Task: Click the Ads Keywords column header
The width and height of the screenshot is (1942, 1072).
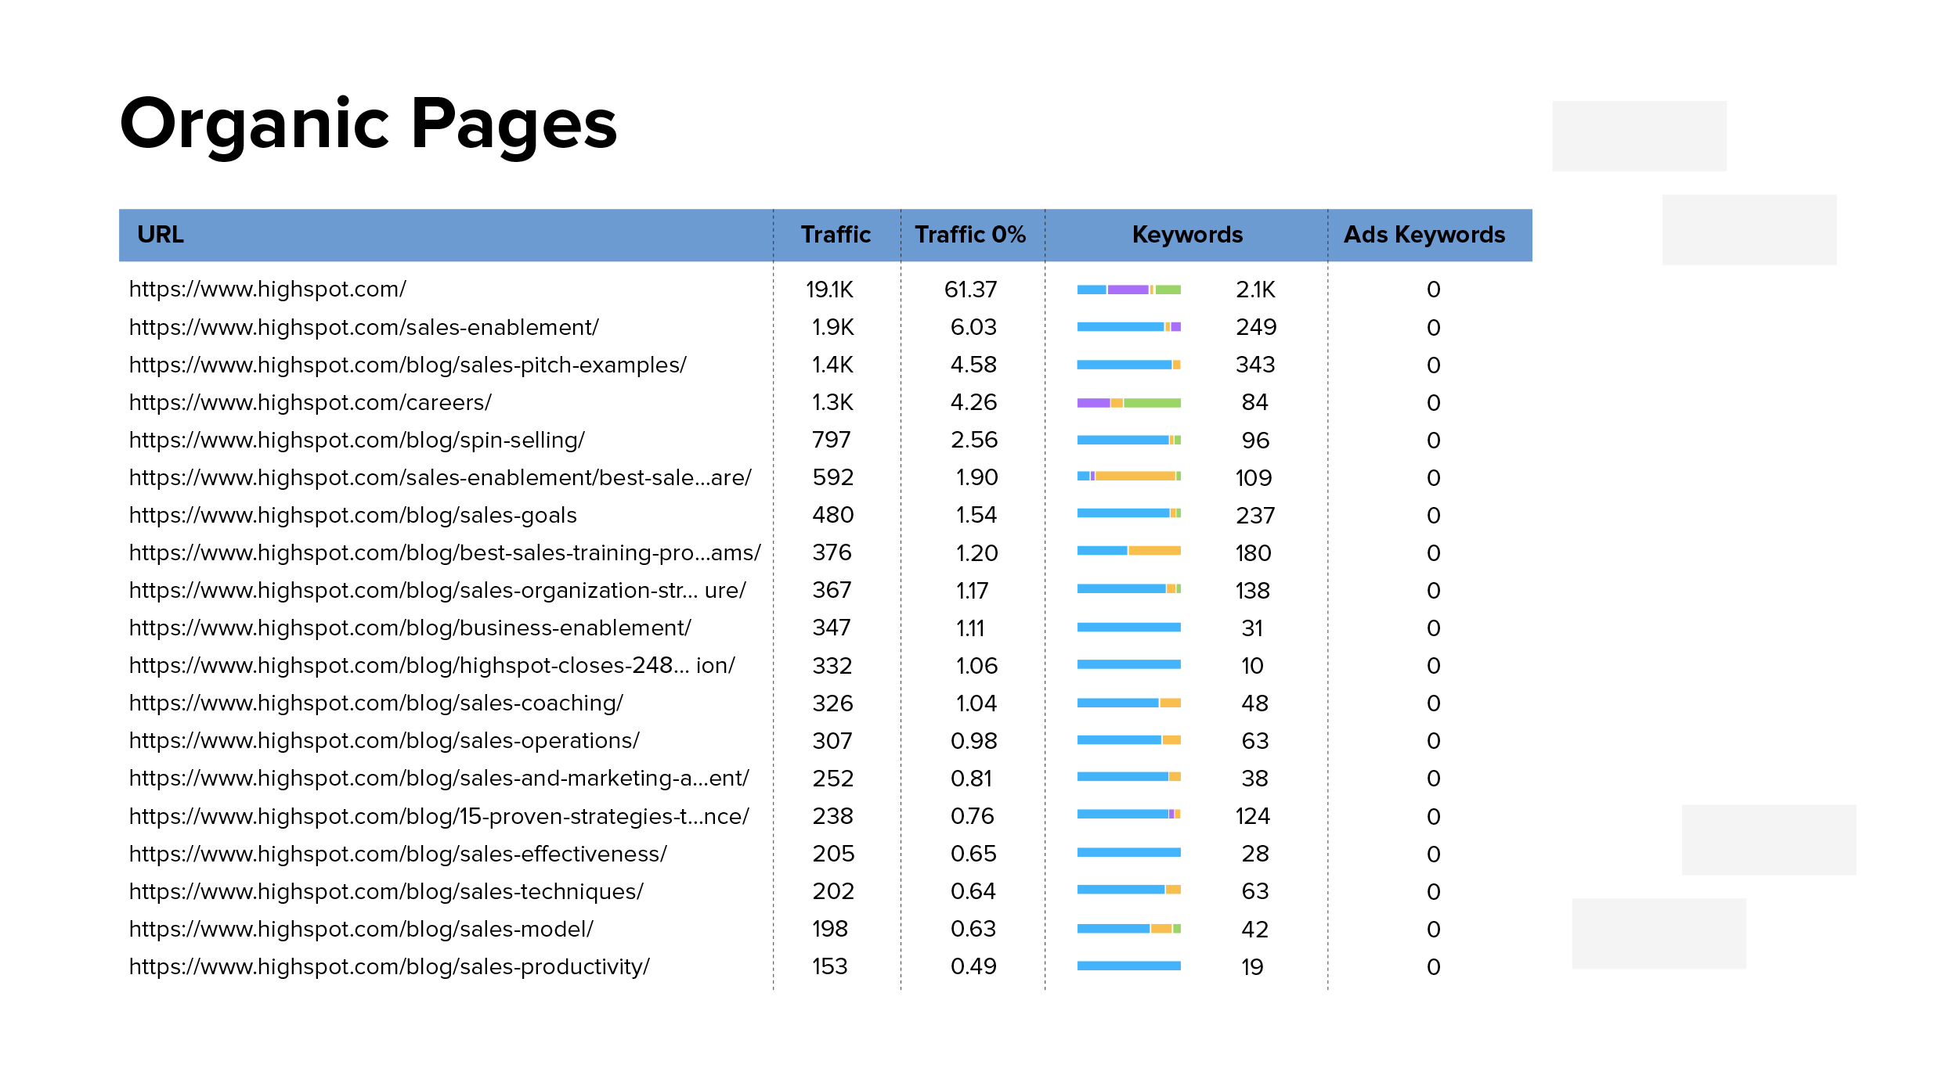Action: 1424,235
